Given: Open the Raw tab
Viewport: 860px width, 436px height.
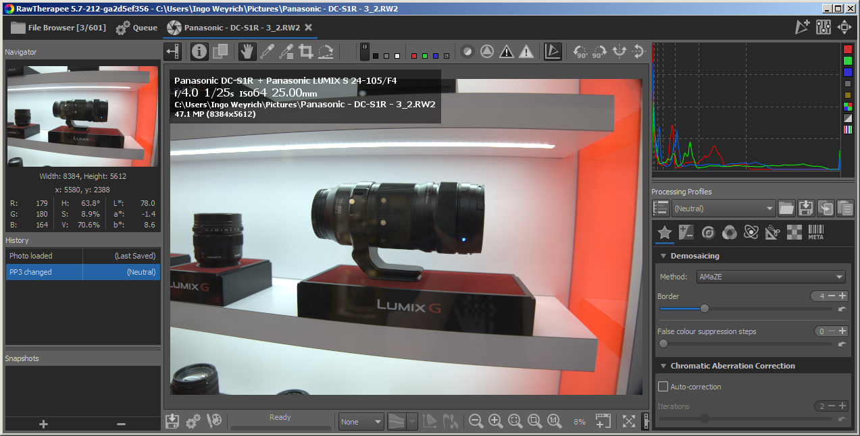Looking at the screenshot, I should pyautogui.click(x=794, y=232).
